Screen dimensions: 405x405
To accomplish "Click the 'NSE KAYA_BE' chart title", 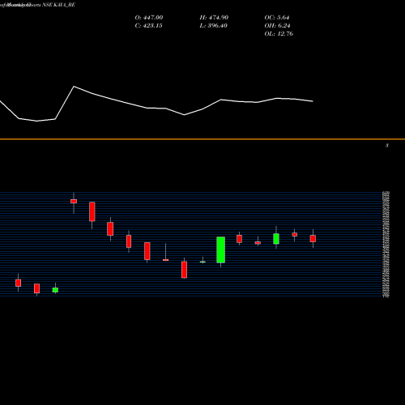I will (x=58, y=5).
